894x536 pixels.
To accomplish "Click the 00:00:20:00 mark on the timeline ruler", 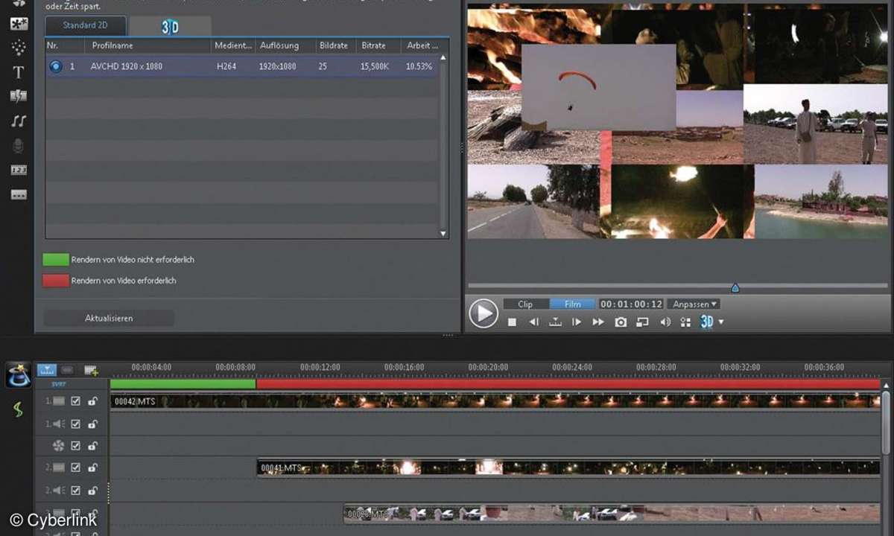I will coord(488,367).
